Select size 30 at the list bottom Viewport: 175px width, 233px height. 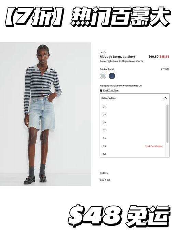(x=133, y=154)
